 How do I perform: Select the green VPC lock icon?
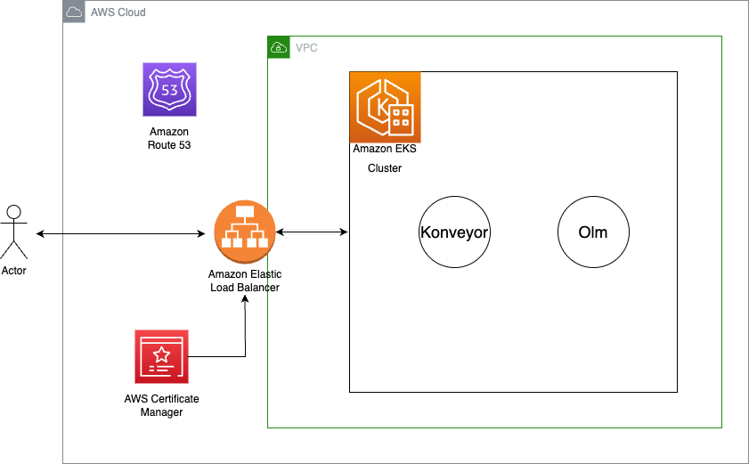(x=279, y=46)
